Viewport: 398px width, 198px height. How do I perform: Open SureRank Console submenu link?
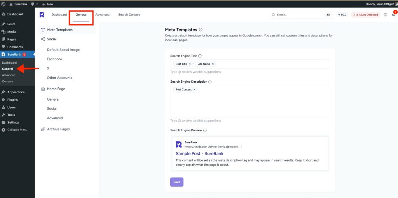click(x=7, y=82)
